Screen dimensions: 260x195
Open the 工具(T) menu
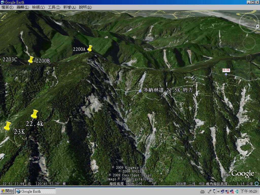[54, 7]
